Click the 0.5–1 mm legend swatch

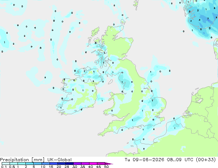click(x=14, y=164)
